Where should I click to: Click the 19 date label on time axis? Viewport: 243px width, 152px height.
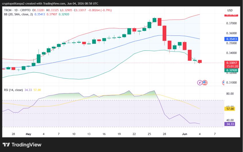coord(119,134)
